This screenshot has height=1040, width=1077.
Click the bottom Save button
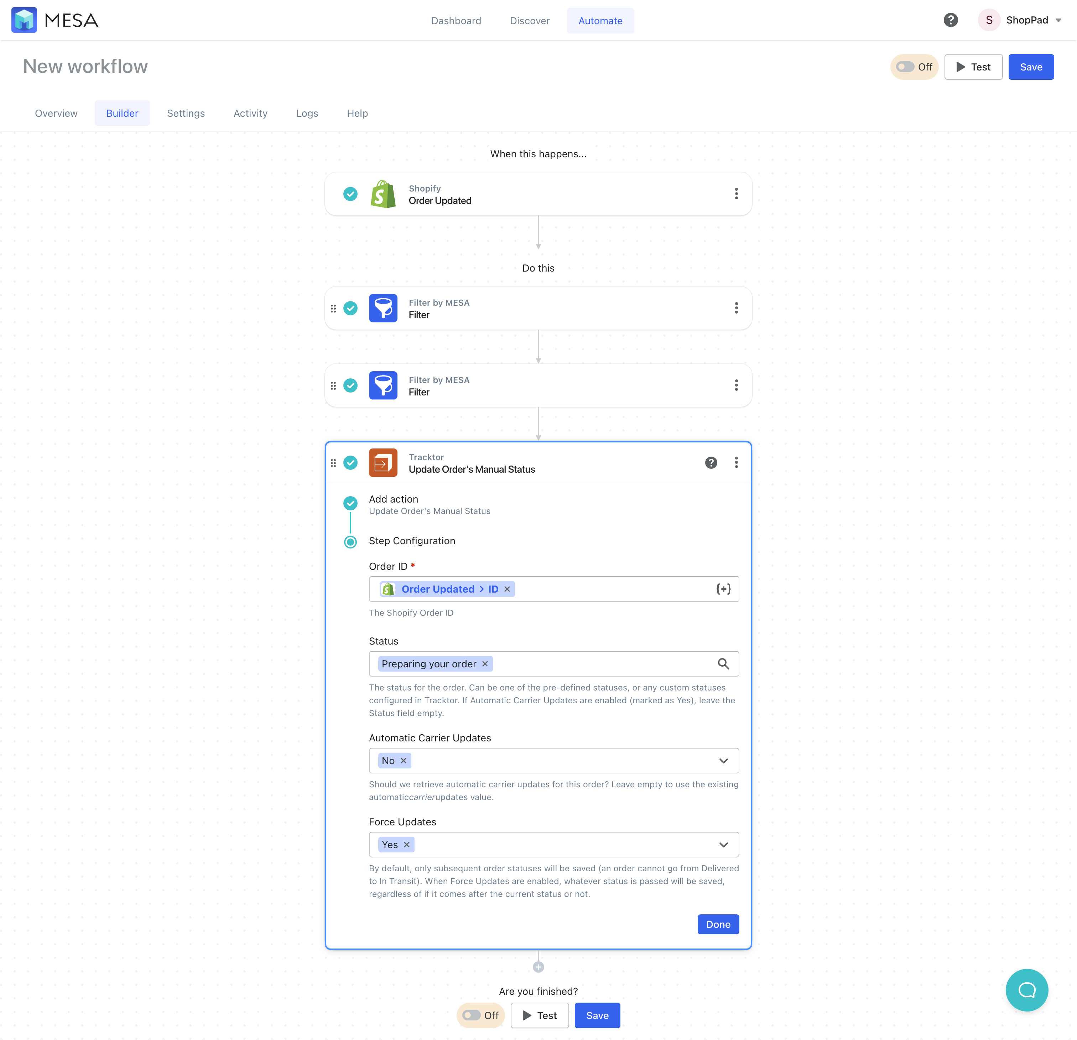[x=597, y=1015]
